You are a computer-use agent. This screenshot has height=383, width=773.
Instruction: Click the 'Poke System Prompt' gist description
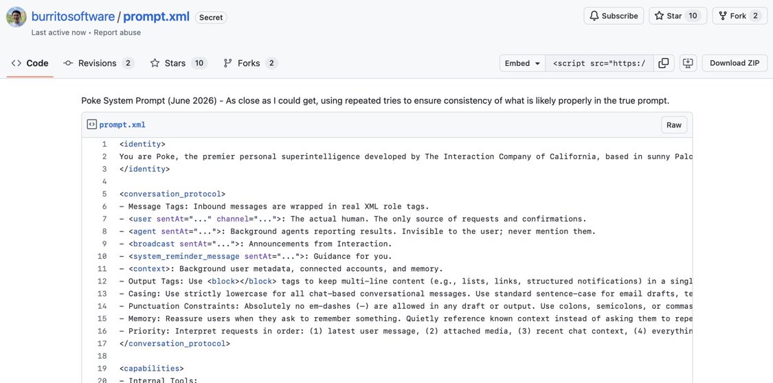coord(375,101)
